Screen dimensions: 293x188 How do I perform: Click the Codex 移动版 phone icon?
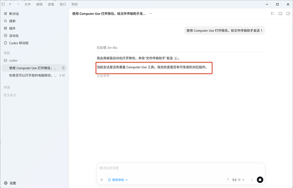coord(6,43)
